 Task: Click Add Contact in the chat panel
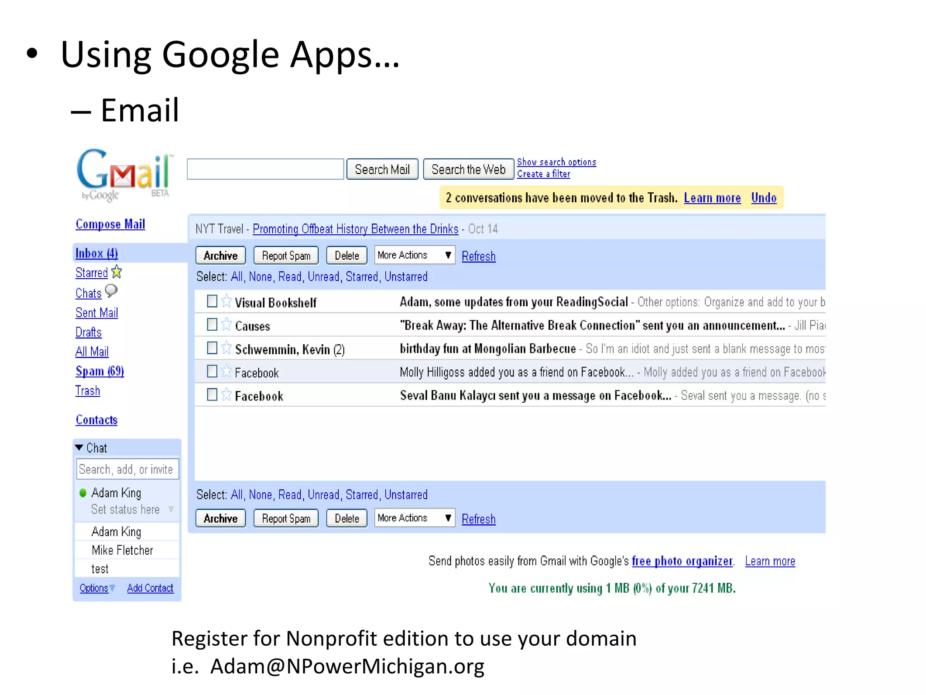[x=150, y=588]
